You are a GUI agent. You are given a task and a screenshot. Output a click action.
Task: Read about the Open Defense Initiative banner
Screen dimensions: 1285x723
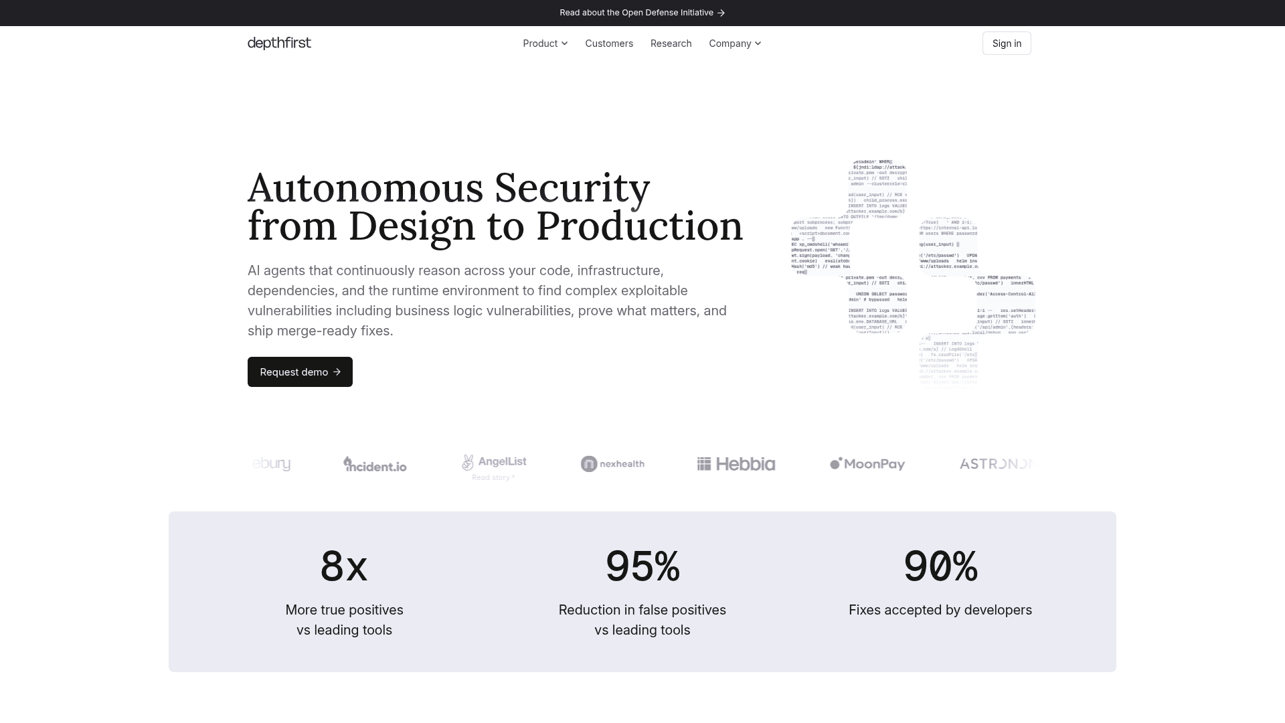(642, 13)
